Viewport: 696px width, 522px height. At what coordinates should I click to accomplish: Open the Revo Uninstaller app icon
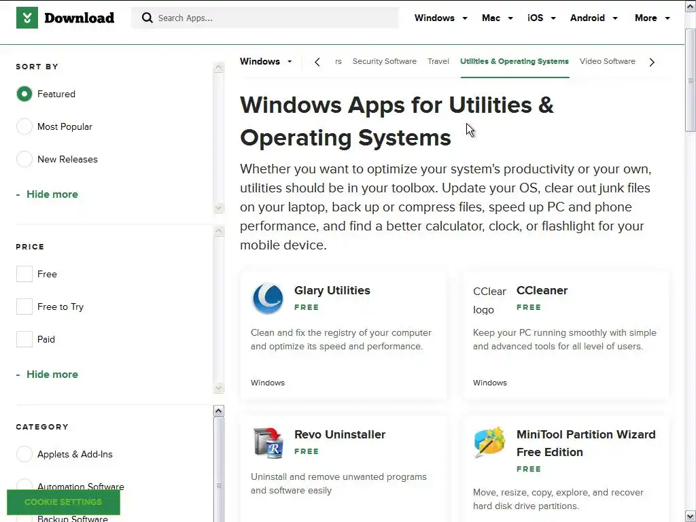pyautogui.click(x=268, y=442)
